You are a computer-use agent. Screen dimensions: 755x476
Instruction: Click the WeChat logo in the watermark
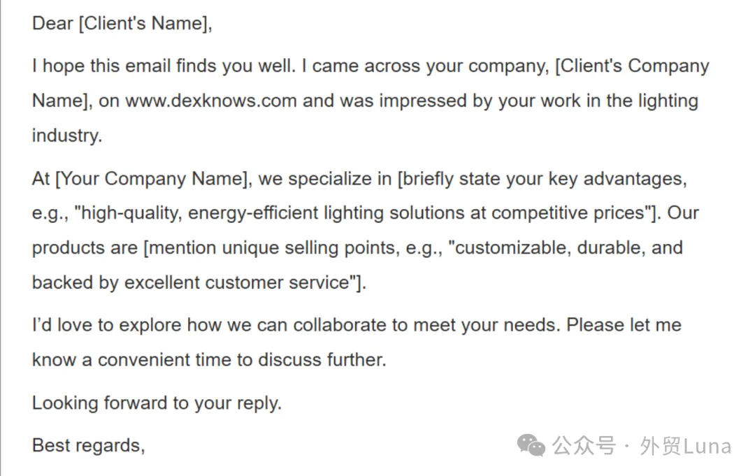(x=532, y=445)
